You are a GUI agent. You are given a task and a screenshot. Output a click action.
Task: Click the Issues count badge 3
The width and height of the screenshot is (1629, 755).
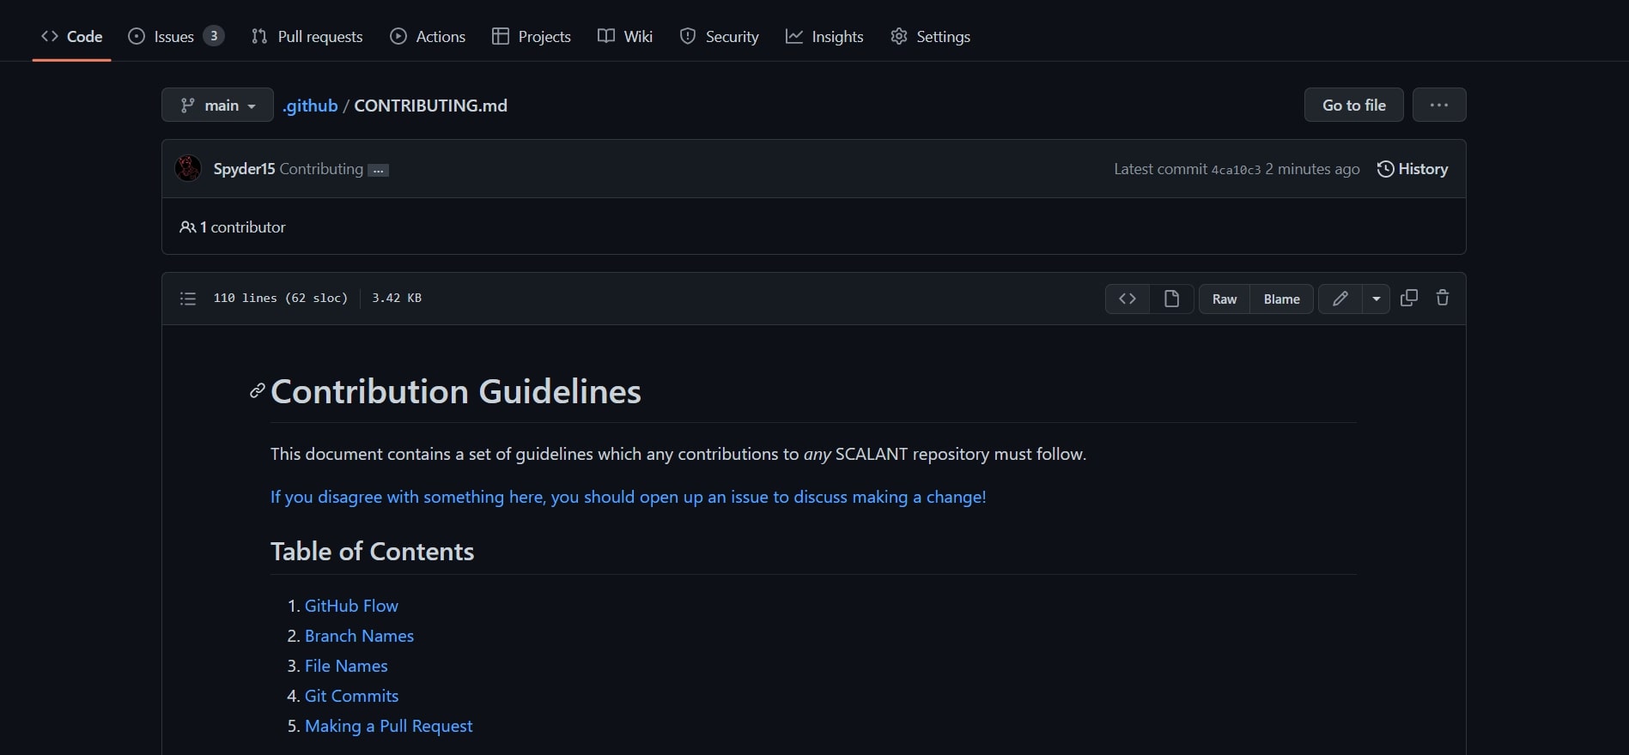pos(214,36)
